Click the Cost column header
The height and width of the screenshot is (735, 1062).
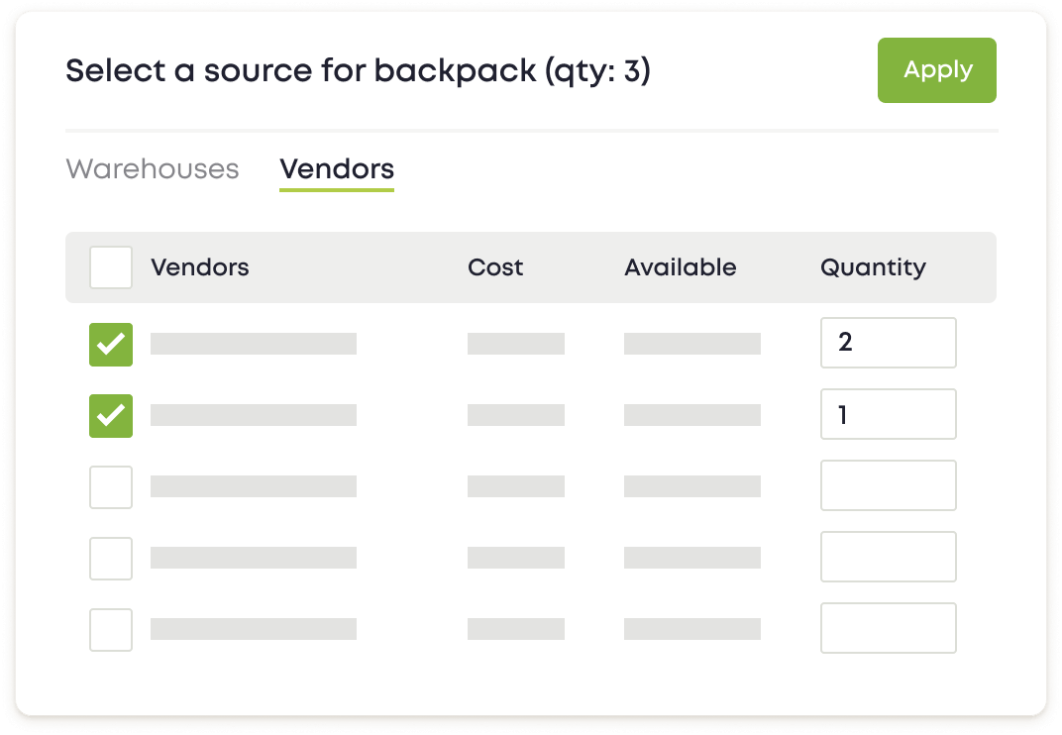(495, 267)
